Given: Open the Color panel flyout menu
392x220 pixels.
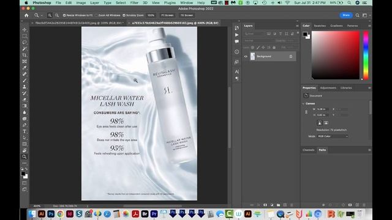Looking at the screenshot, I should (369, 26).
